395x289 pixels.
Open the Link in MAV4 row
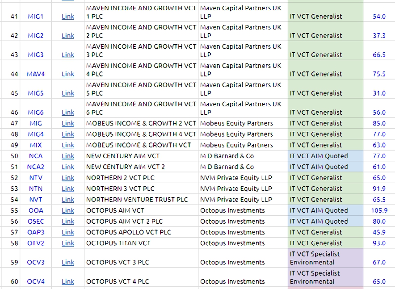pos(68,74)
